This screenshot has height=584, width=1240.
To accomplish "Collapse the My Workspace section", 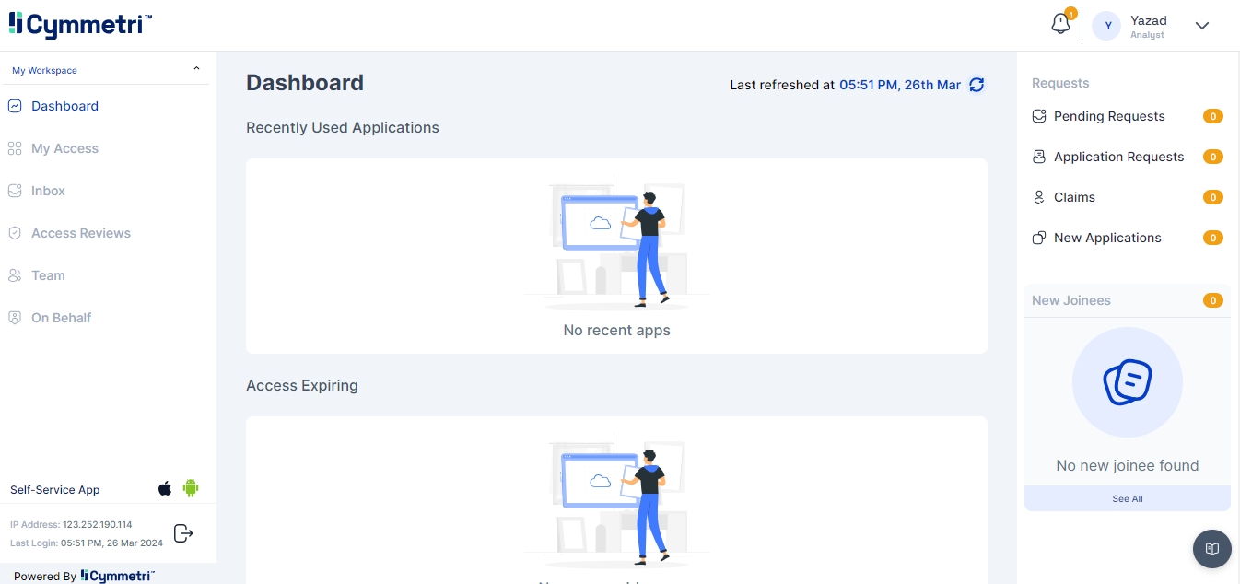I will pyautogui.click(x=196, y=70).
